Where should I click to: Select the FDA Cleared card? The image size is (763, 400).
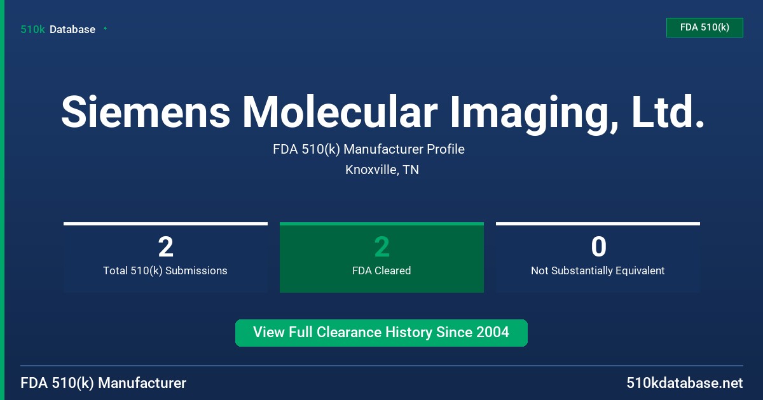pos(381,257)
